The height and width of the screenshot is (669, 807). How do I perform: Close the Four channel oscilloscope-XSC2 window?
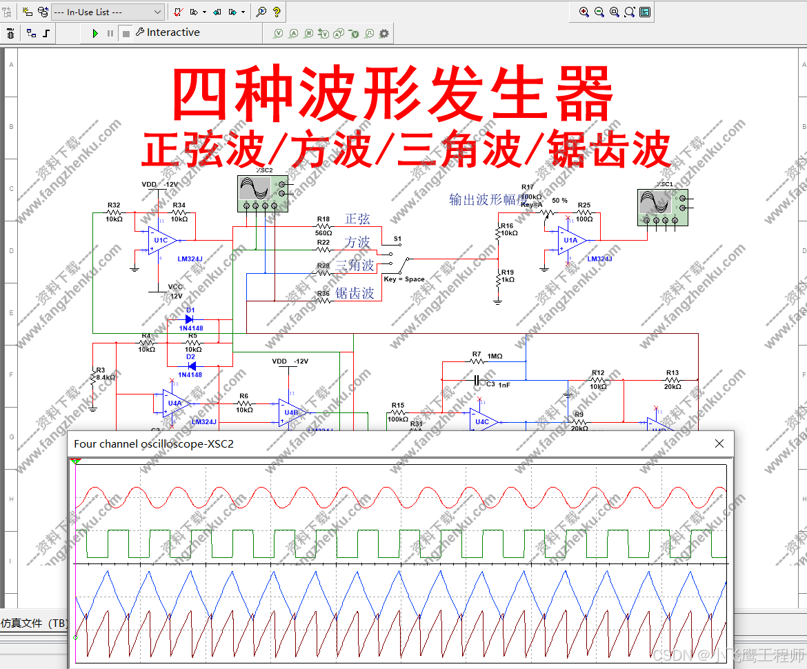719,443
